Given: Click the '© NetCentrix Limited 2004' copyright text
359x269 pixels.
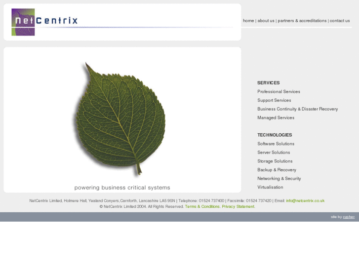Looking at the screenshot, I should pyautogui.click(x=123, y=206).
